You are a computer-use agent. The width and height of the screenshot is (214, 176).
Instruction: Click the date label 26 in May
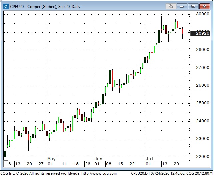coord(88,164)
